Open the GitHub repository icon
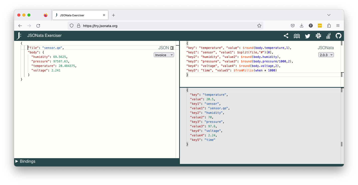 (339, 36)
